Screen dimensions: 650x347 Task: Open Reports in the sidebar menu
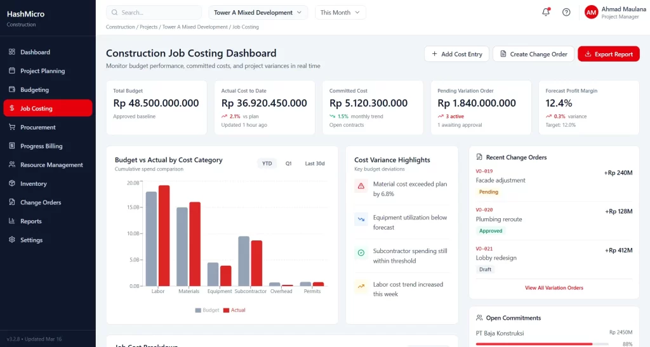tap(48, 221)
